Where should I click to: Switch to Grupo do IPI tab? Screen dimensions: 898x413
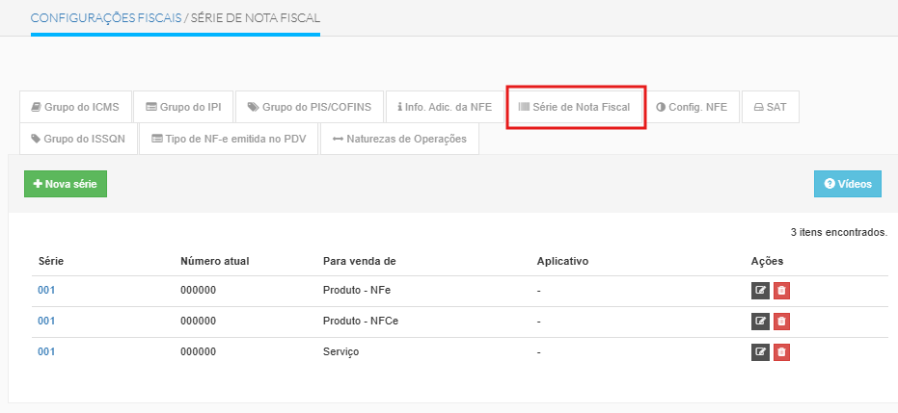point(183,108)
